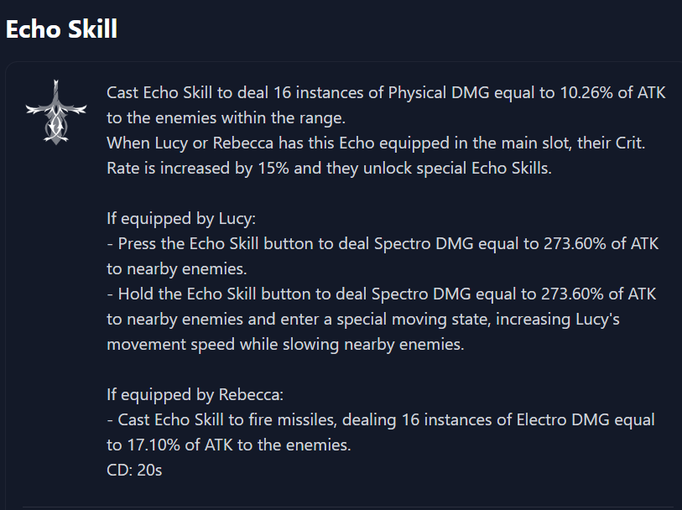Click 'to the enemies within the range' line
Screen dimensions: 682x510
click(226, 117)
